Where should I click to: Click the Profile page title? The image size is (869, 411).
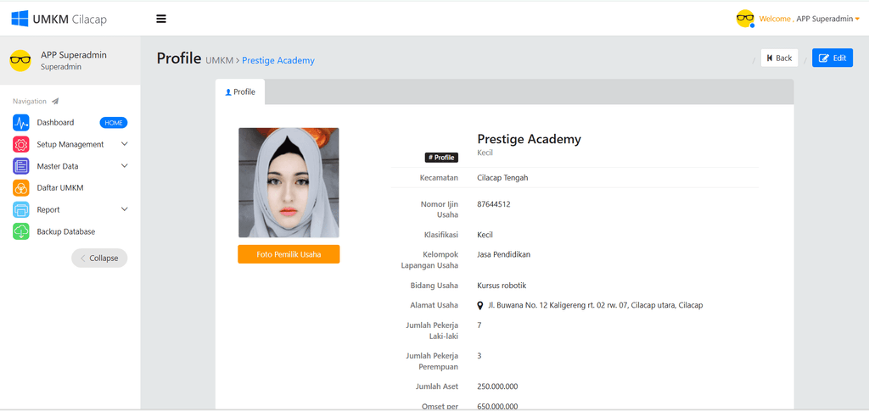[178, 58]
